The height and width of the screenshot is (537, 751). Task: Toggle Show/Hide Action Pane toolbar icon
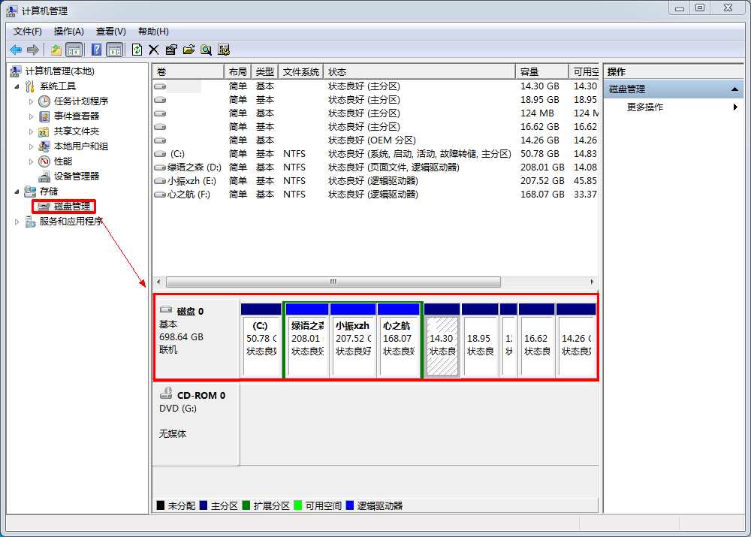click(114, 50)
